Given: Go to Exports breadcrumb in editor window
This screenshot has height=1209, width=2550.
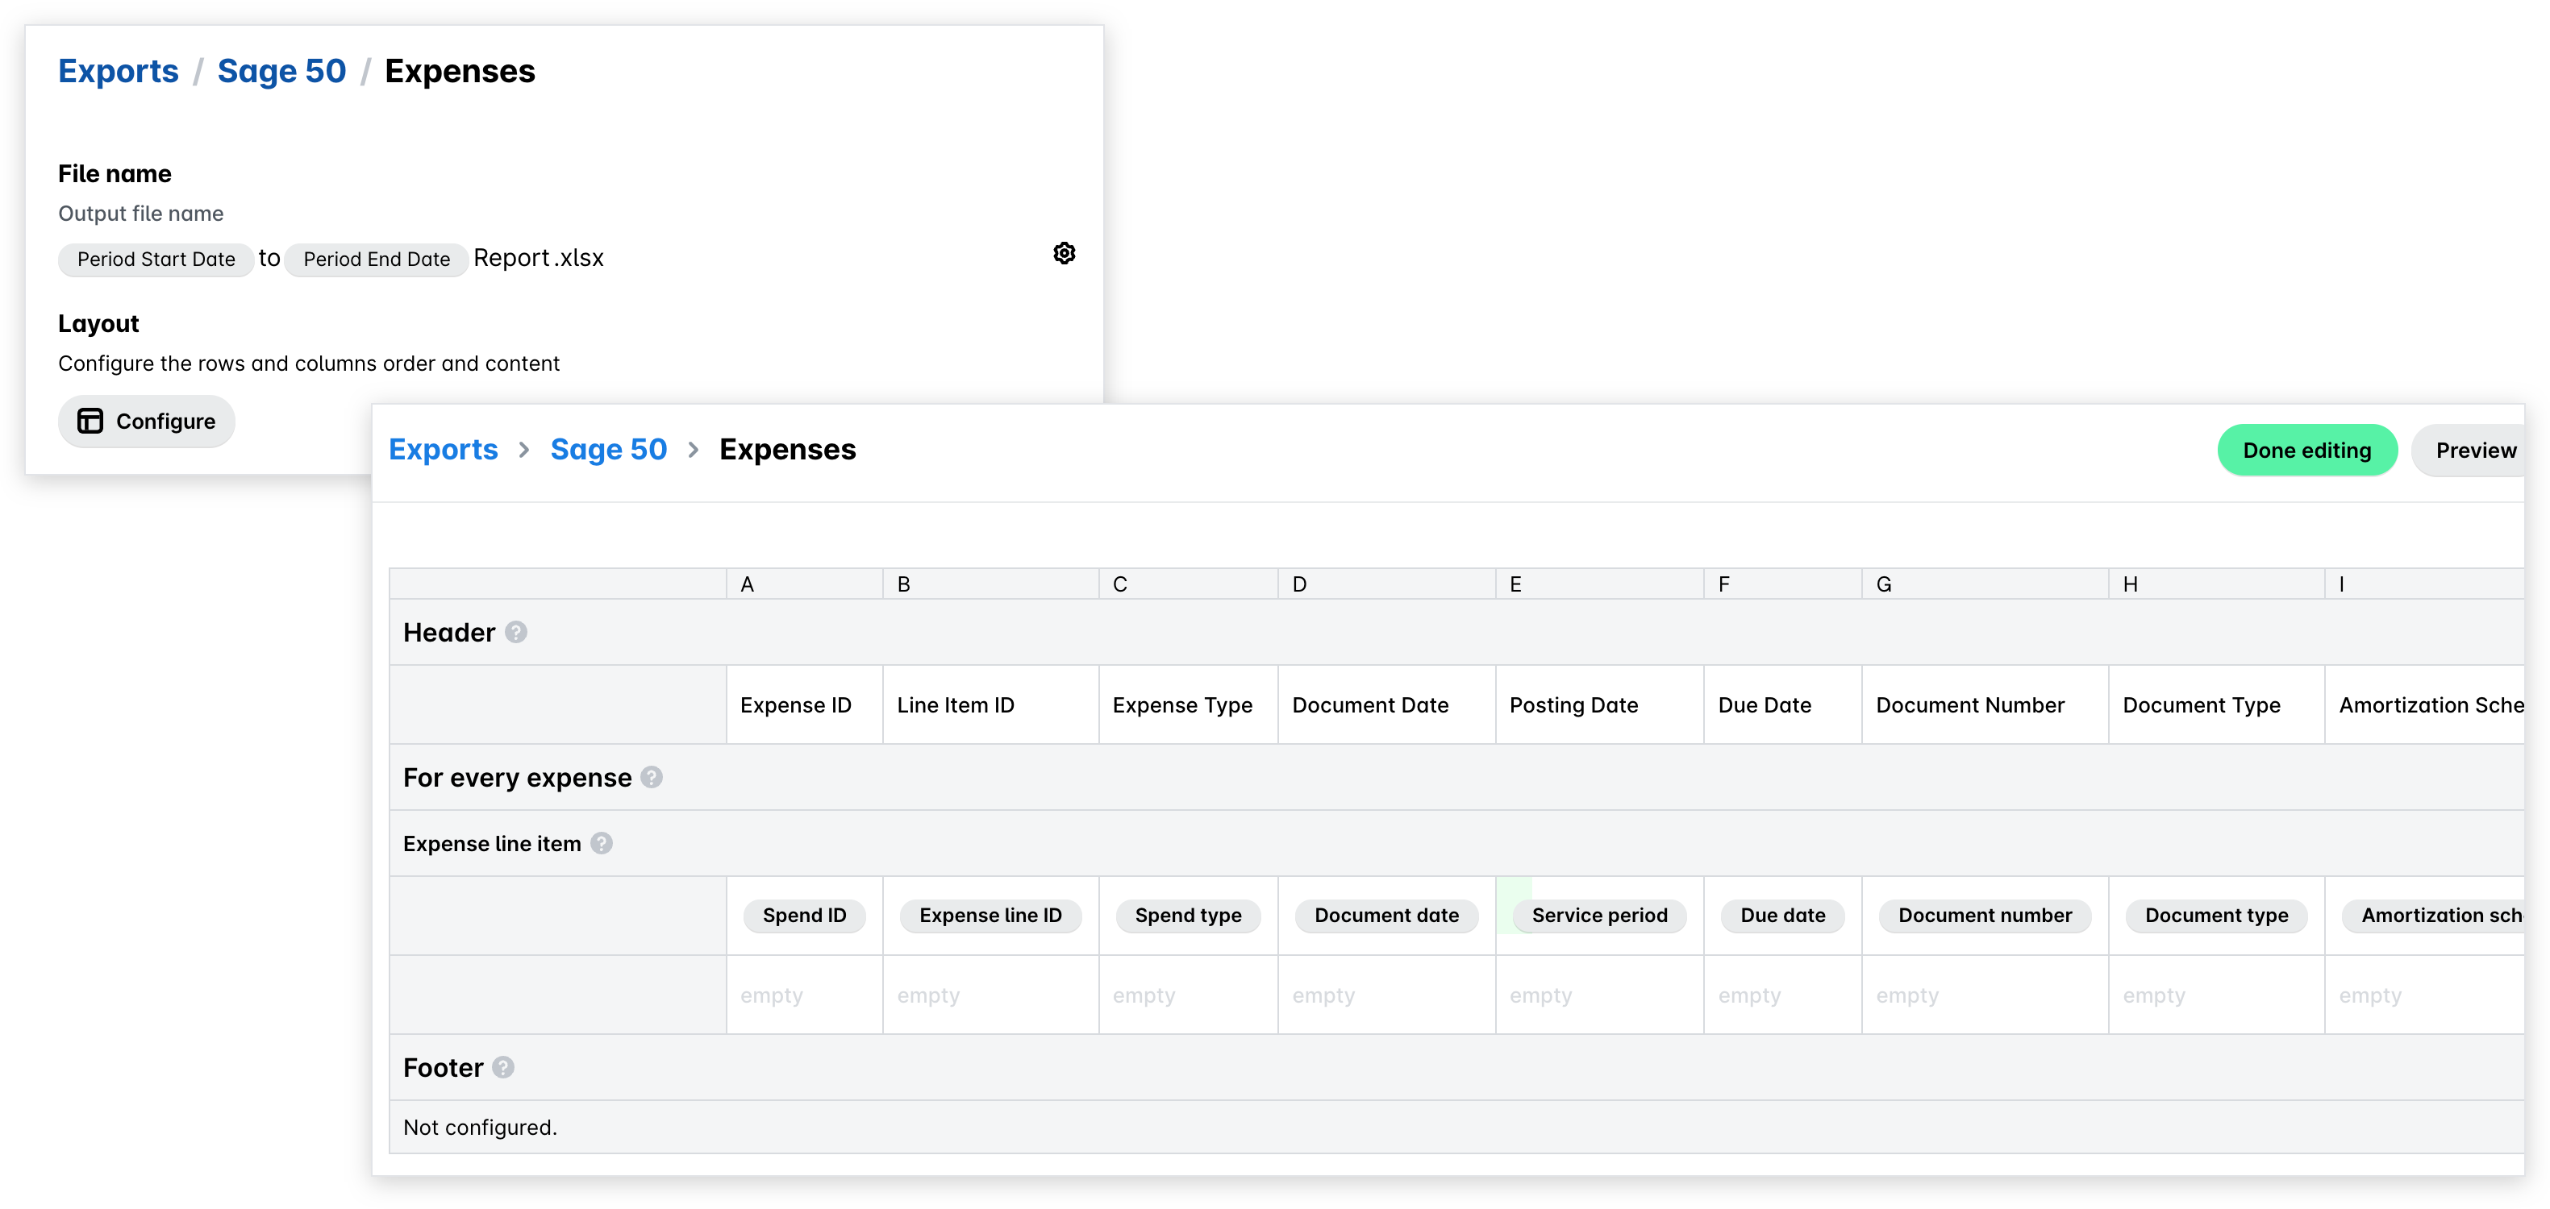Looking at the screenshot, I should [x=444, y=449].
